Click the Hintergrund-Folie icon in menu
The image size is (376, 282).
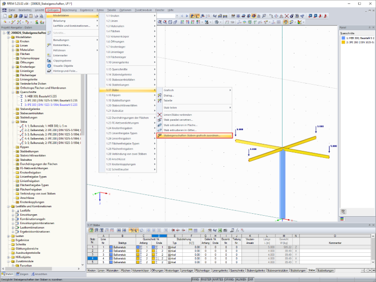[x=49, y=71]
